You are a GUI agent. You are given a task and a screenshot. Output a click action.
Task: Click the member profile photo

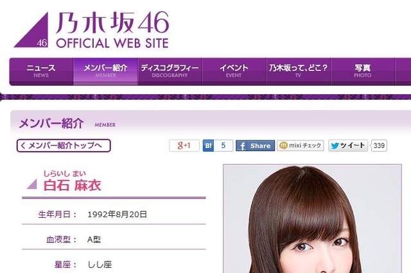[x=313, y=219]
